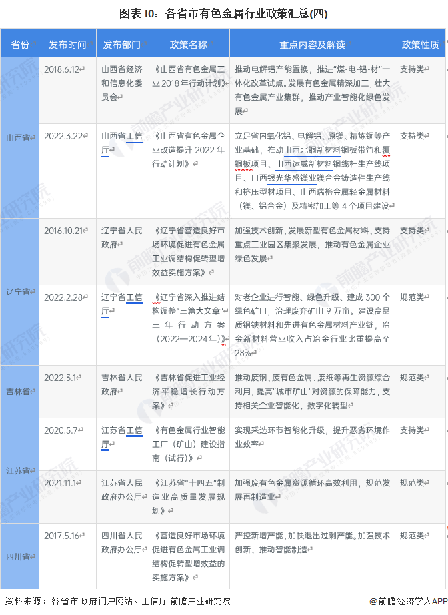Click the @前瞻经济学人APP credit
The width and height of the screenshot is (448, 615).
(408, 601)
